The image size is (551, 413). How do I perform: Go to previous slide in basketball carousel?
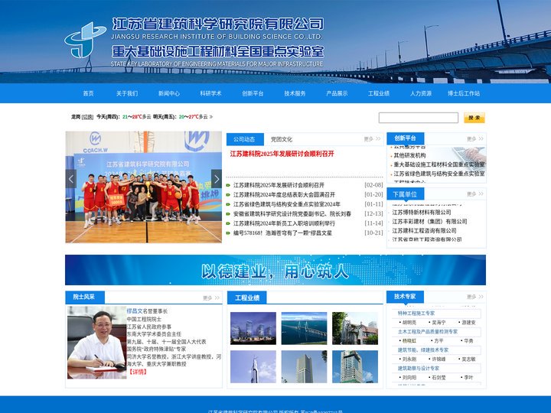71,179
